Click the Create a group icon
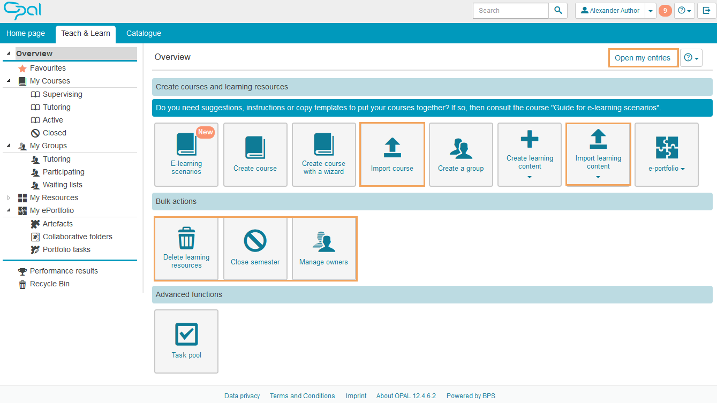The width and height of the screenshot is (717, 403). [x=461, y=148]
